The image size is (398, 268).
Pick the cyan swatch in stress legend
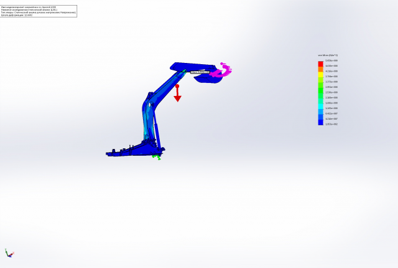point(321,107)
